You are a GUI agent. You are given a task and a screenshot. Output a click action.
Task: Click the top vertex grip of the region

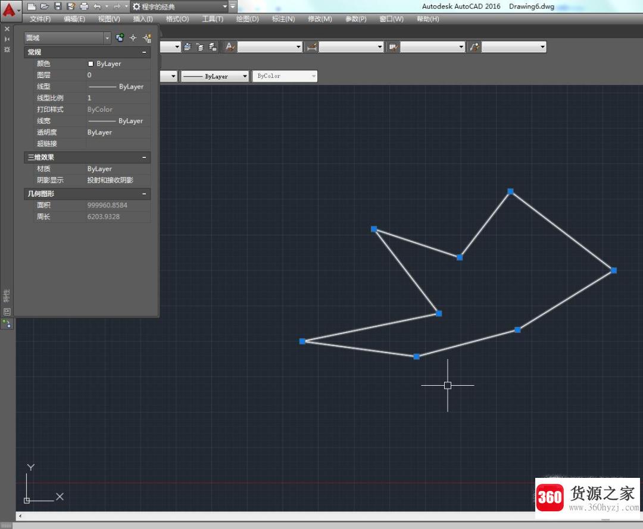[x=511, y=191]
